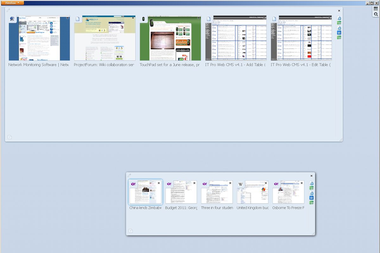
Task: Close the IT Pro Web CMS Add Table tab
Action: coord(264,18)
